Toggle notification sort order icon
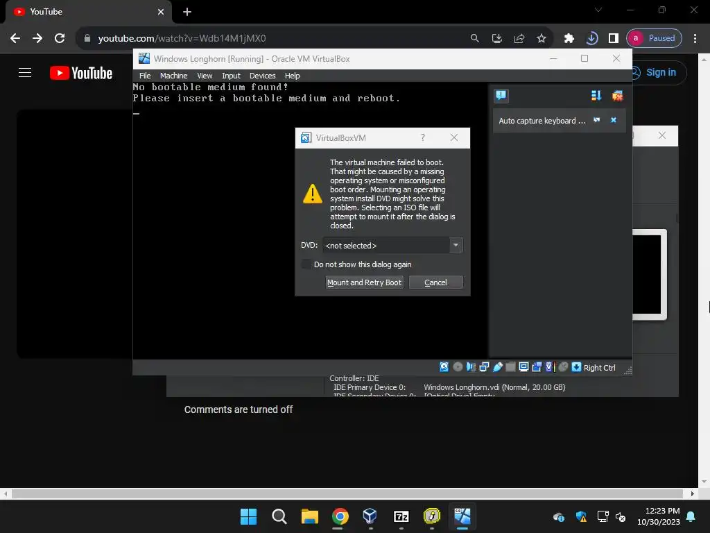This screenshot has width=710, height=533. point(596,96)
